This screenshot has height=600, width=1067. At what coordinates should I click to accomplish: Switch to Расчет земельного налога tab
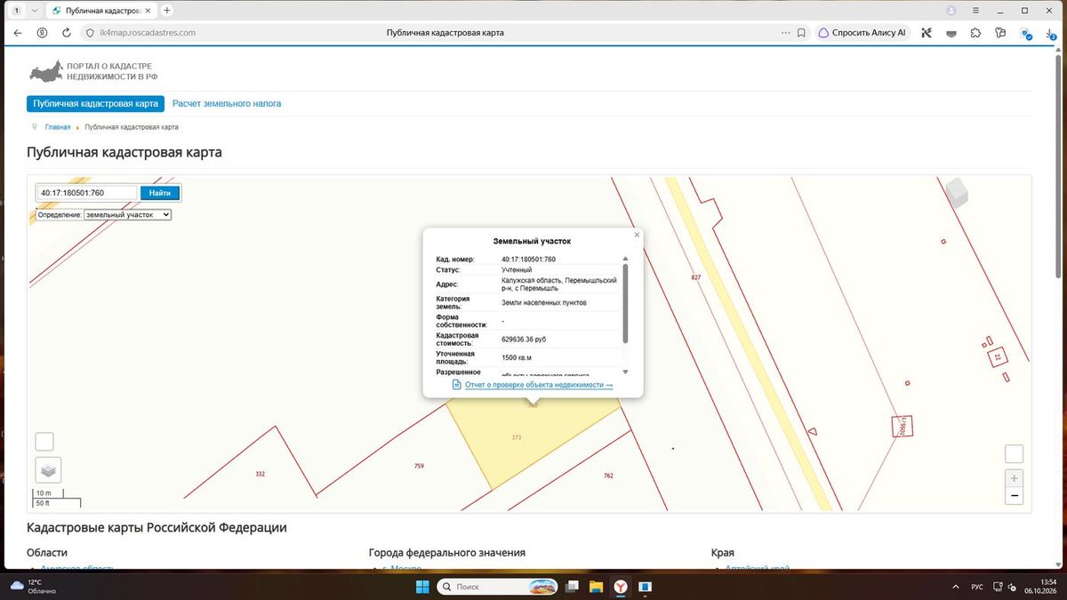pos(227,103)
